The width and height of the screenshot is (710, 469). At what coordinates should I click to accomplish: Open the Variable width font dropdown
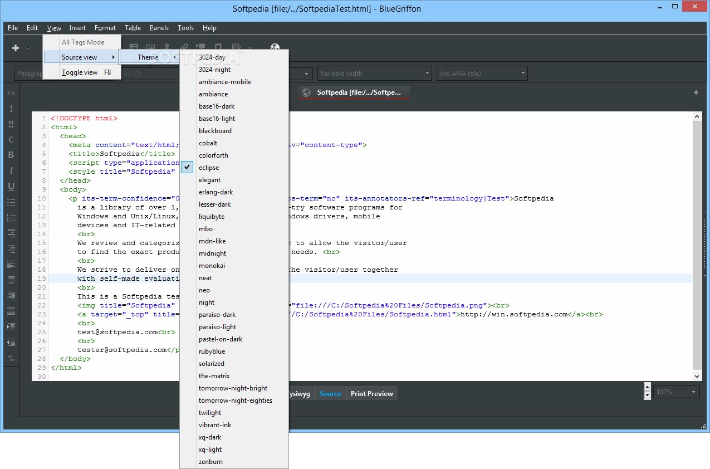[x=375, y=73]
